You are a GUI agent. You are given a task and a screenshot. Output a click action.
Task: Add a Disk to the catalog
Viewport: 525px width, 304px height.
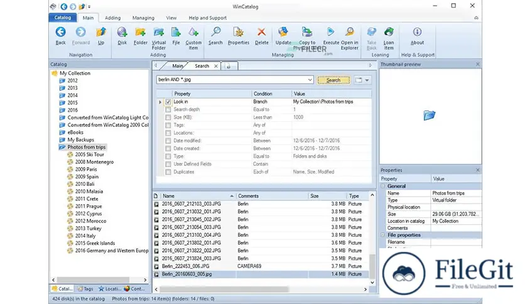[x=122, y=32]
